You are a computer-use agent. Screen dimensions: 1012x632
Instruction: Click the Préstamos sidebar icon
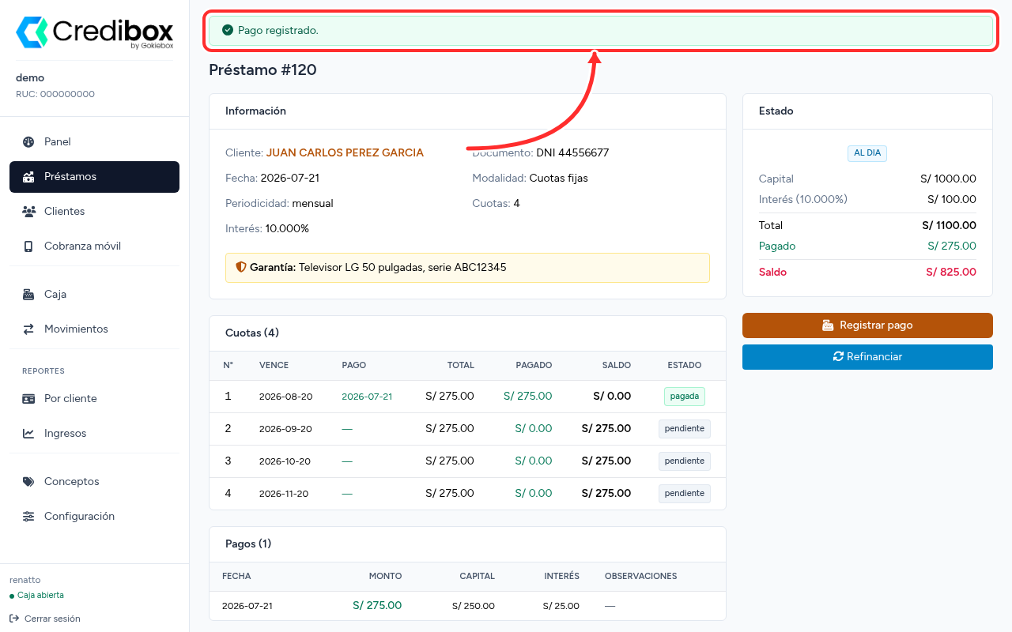(28, 177)
